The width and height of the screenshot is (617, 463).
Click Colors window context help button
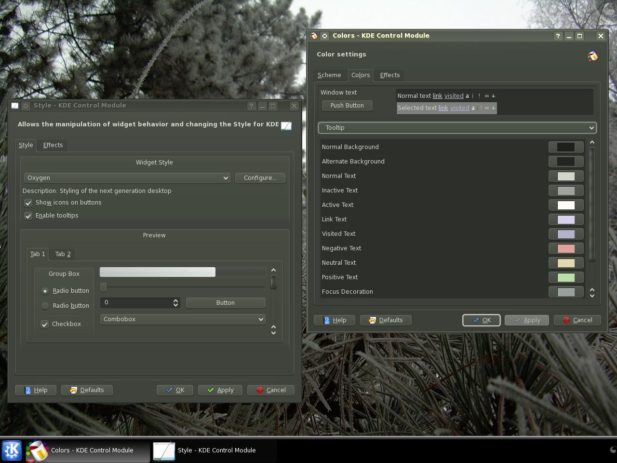558,36
